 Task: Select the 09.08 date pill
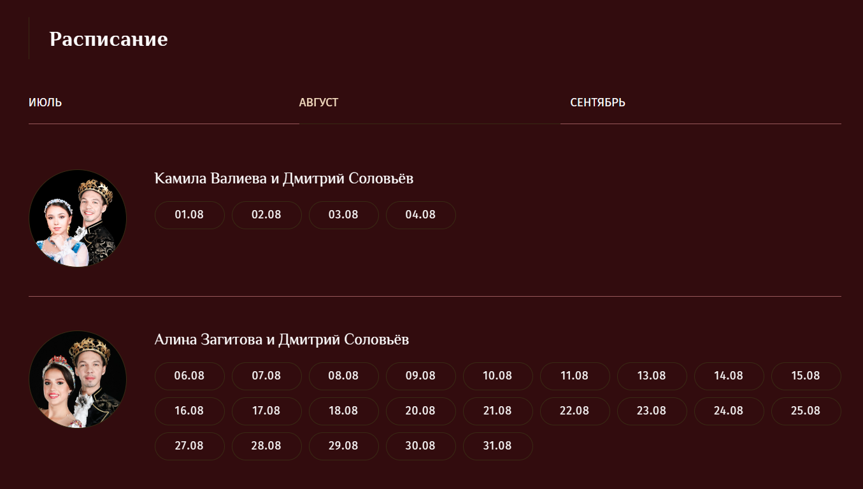click(420, 376)
